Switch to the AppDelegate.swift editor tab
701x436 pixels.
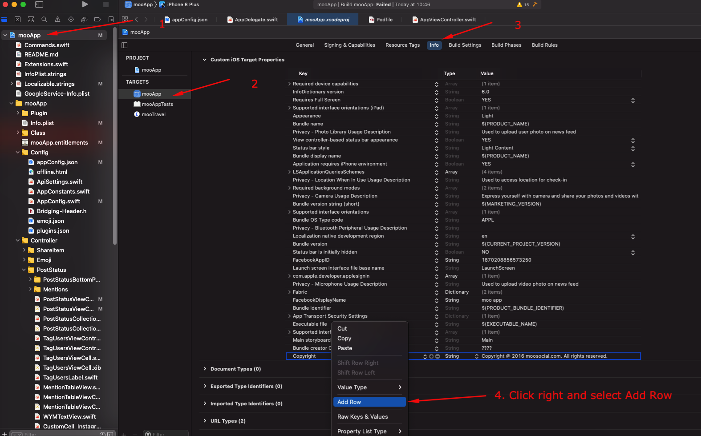tap(252, 20)
